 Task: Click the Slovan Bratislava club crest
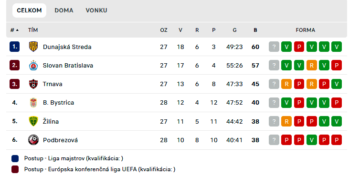coord(33,66)
